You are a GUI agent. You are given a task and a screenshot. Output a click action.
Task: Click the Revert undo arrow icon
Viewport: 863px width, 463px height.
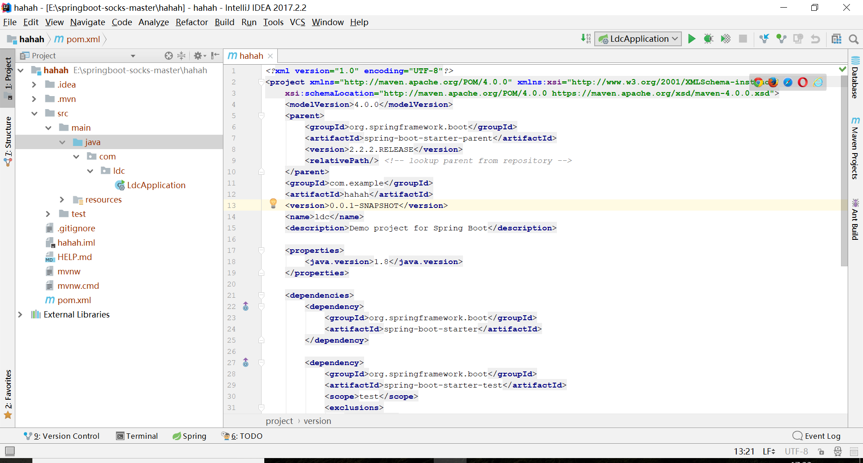click(x=815, y=39)
